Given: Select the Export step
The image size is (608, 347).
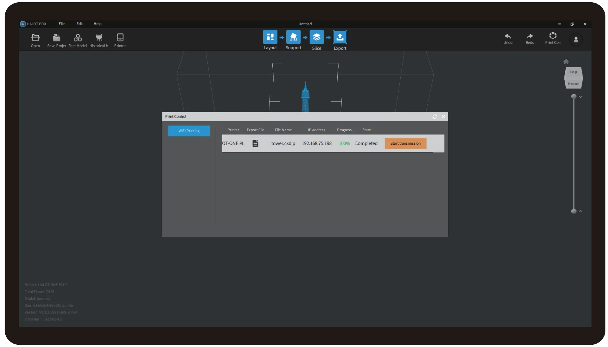Looking at the screenshot, I should tap(340, 37).
